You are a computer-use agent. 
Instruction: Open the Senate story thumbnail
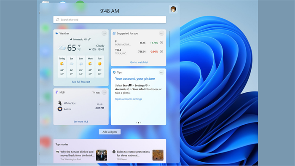click(102, 155)
